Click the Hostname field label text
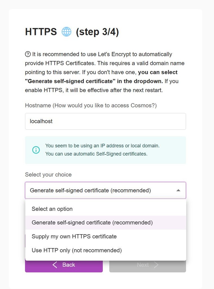This screenshot has height=289, width=214. click(91, 106)
